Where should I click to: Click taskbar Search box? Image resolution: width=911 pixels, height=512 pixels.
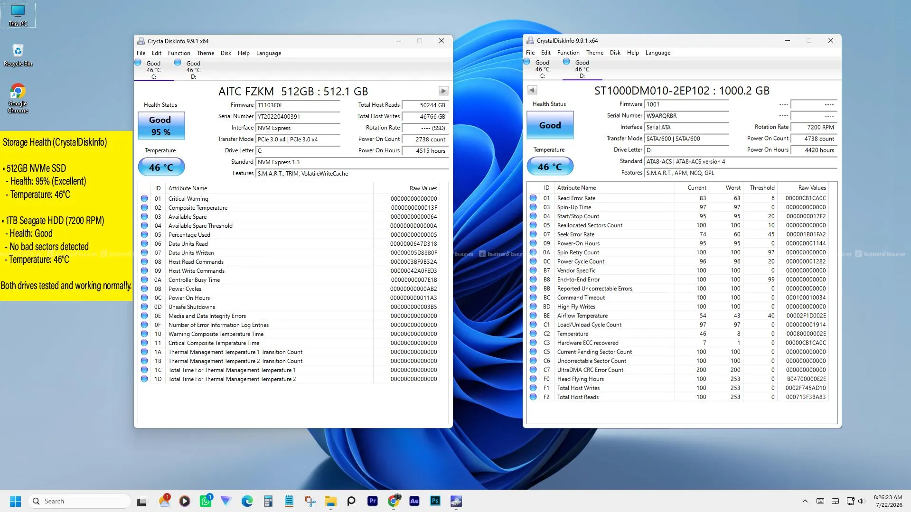[79, 501]
